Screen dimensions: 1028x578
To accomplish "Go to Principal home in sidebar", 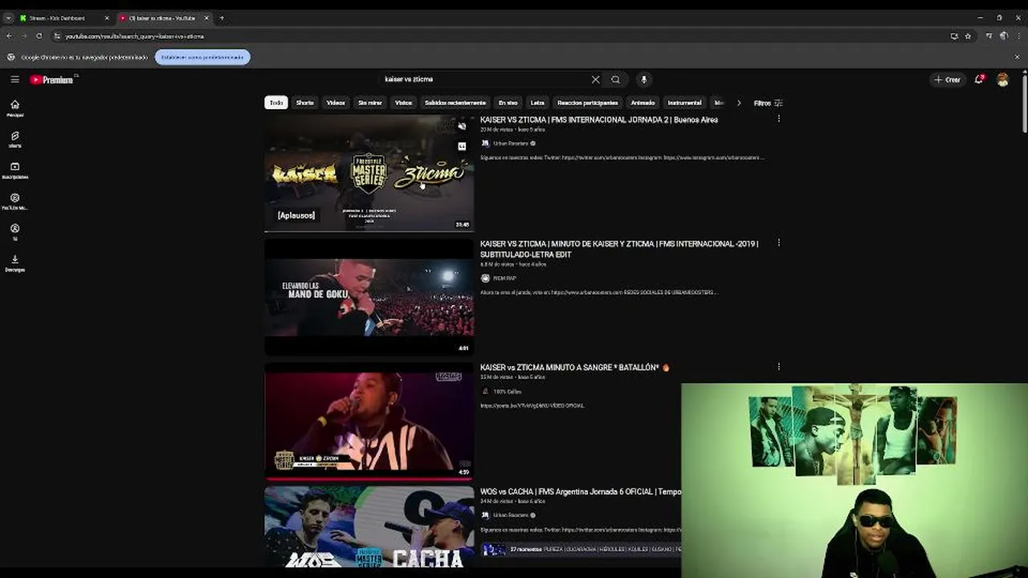I will click(14, 108).
